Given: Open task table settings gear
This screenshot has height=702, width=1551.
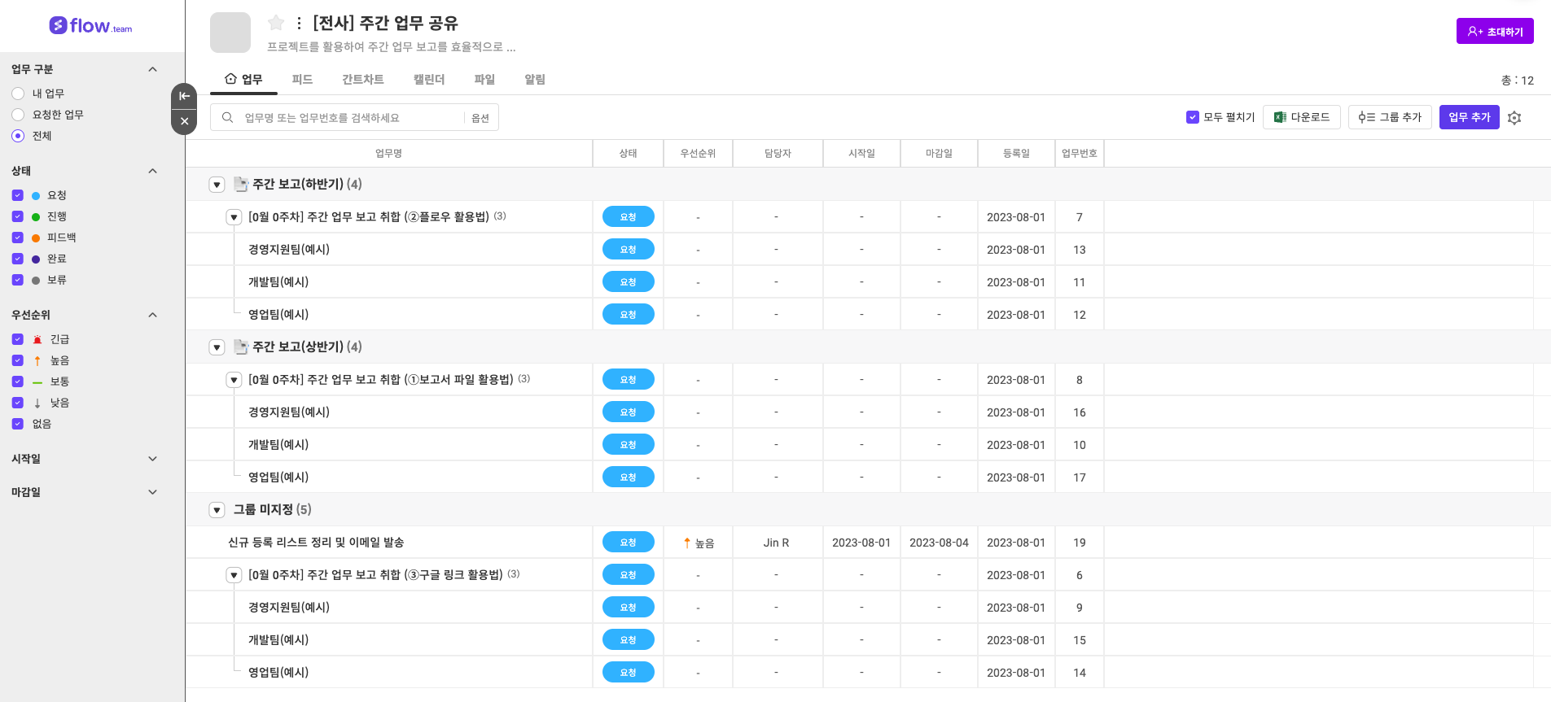Looking at the screenshot, I should (x=1514, y=118).
